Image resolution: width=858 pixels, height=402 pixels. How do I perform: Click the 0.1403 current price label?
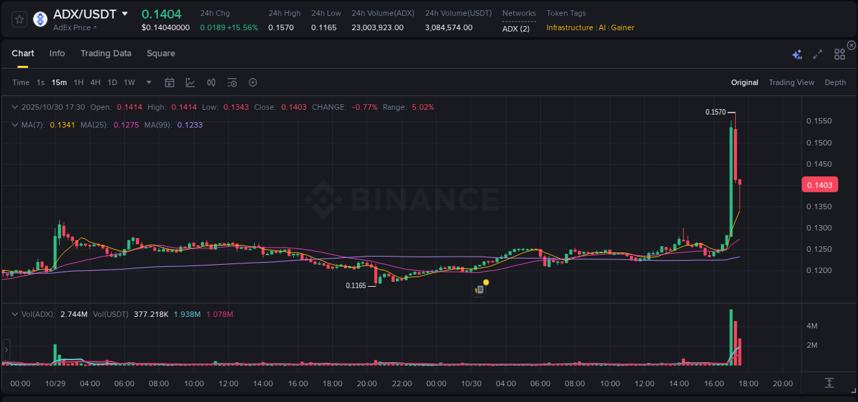click(x=820, y=184)
